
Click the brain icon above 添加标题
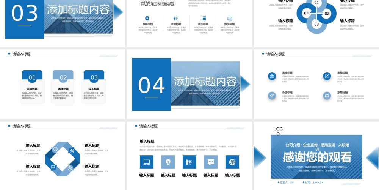tap(147, 18)
